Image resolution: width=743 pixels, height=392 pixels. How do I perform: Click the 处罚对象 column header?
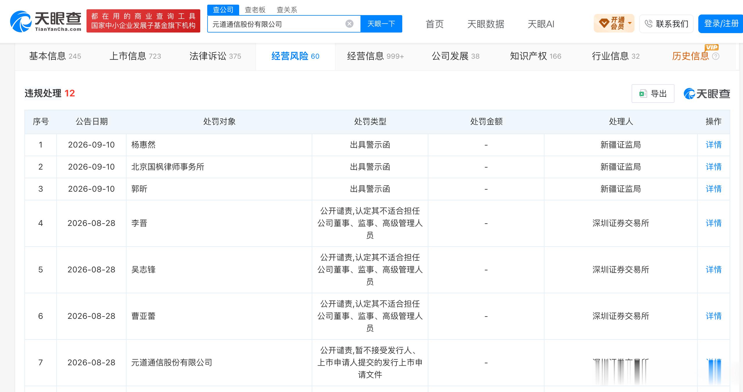219,122
